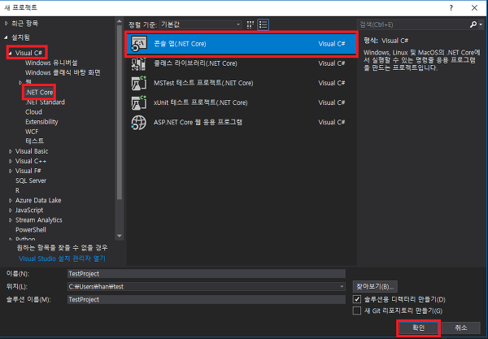This screenshot has width=488, height=339.
Task: Expand the Visual C++ node
Action: point(11,161)
